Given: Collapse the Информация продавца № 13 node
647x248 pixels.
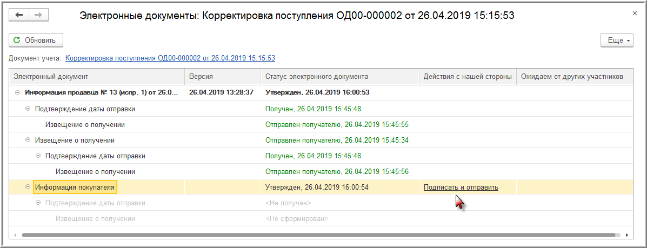Looking at the screenshot, I should (18, 92).
